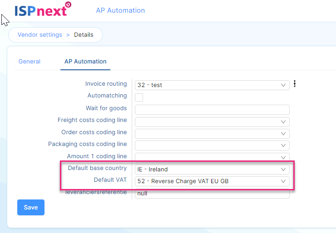Click the Save button
The image size is (336, 233).
(31, 207)
